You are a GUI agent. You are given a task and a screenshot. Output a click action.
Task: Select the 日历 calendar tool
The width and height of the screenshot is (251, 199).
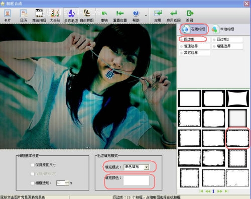[24, 16]
